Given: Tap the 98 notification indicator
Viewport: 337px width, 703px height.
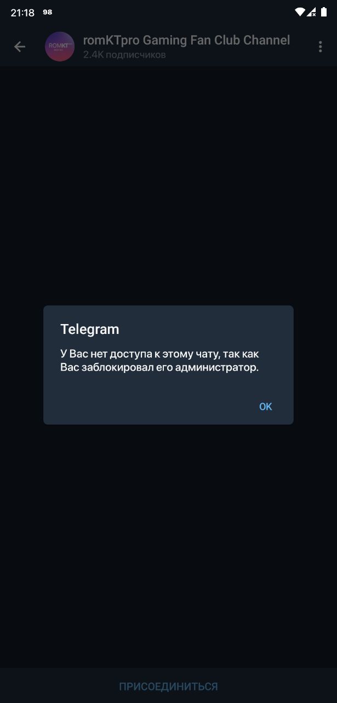Looking at the screenshot, I should tap(48, 12).
